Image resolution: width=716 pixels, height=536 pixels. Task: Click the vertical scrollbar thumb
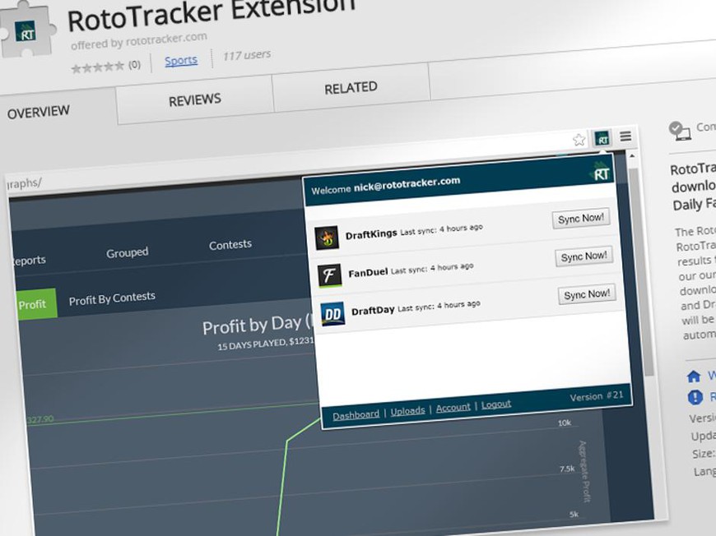coord(640,272)
